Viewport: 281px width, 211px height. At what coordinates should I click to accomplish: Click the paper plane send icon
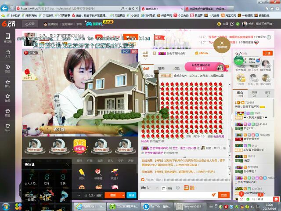point(213,195)
